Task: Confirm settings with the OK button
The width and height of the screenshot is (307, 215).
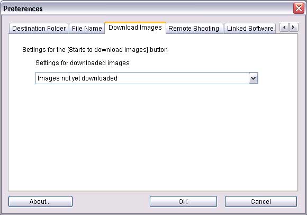Action: coord(183,201)
